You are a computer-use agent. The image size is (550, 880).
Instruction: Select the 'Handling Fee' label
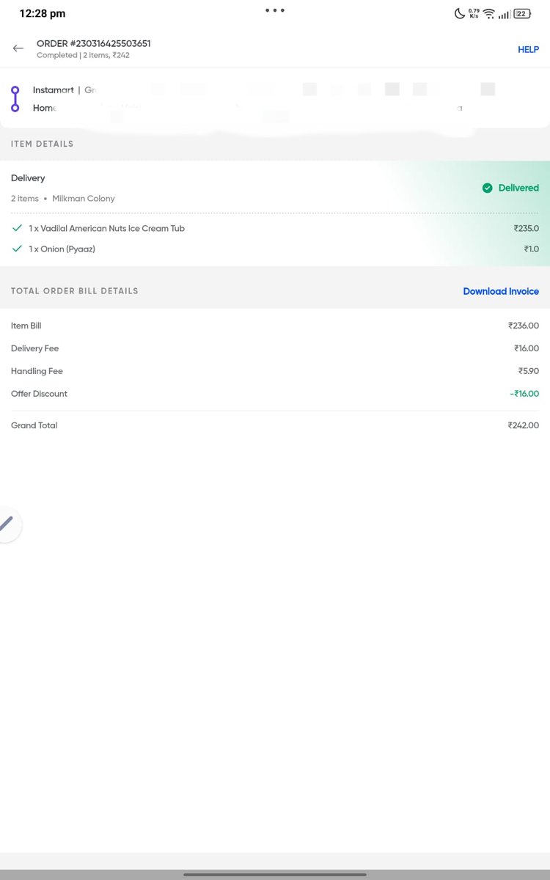tap(37, 371)
